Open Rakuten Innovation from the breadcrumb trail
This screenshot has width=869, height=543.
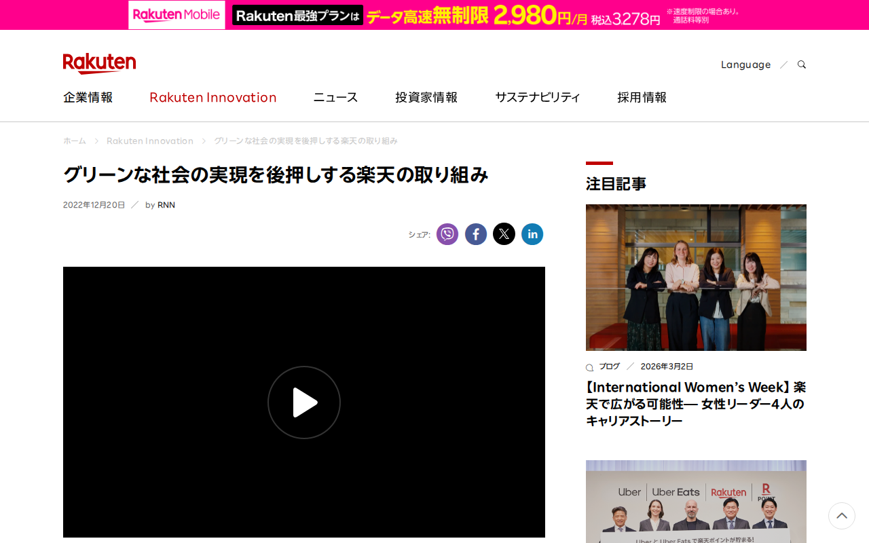click(149, 141)
